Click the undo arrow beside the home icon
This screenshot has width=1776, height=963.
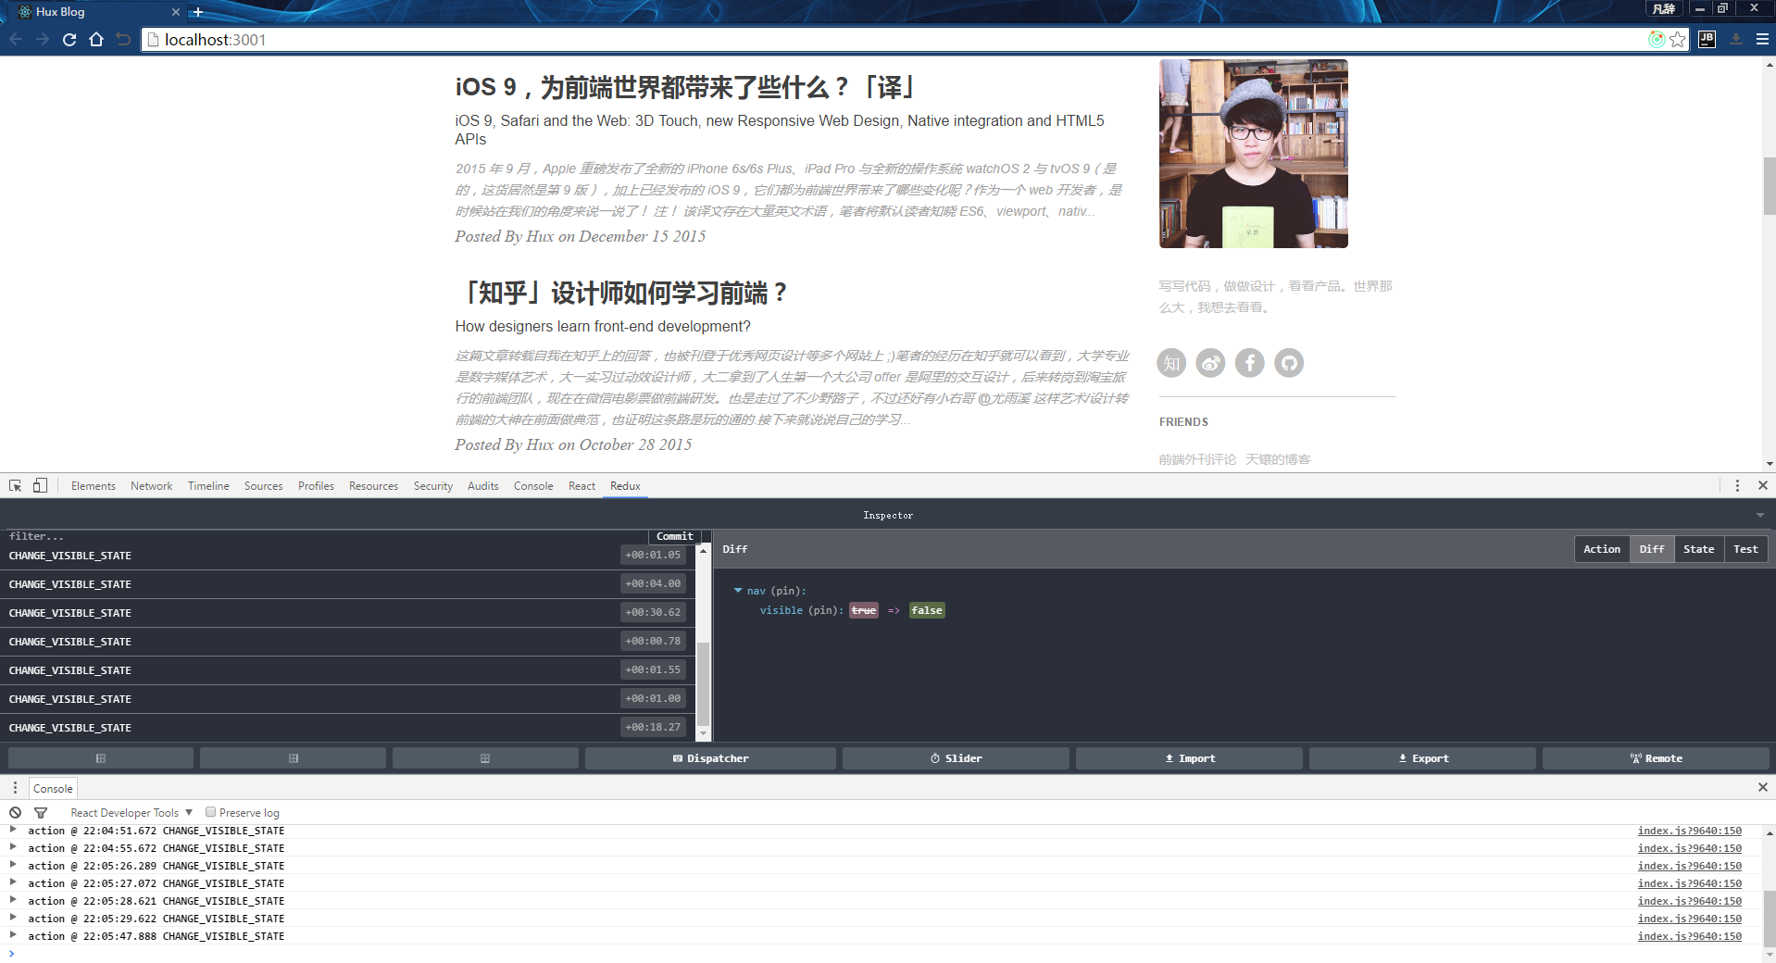[123, 39]
